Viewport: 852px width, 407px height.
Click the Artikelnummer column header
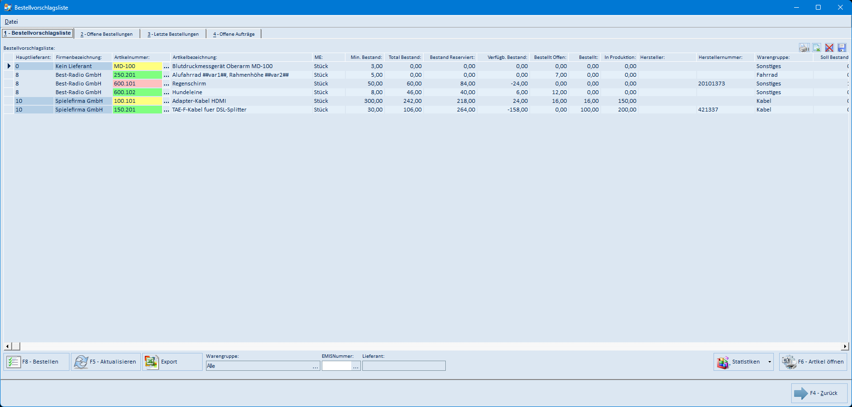141,57
